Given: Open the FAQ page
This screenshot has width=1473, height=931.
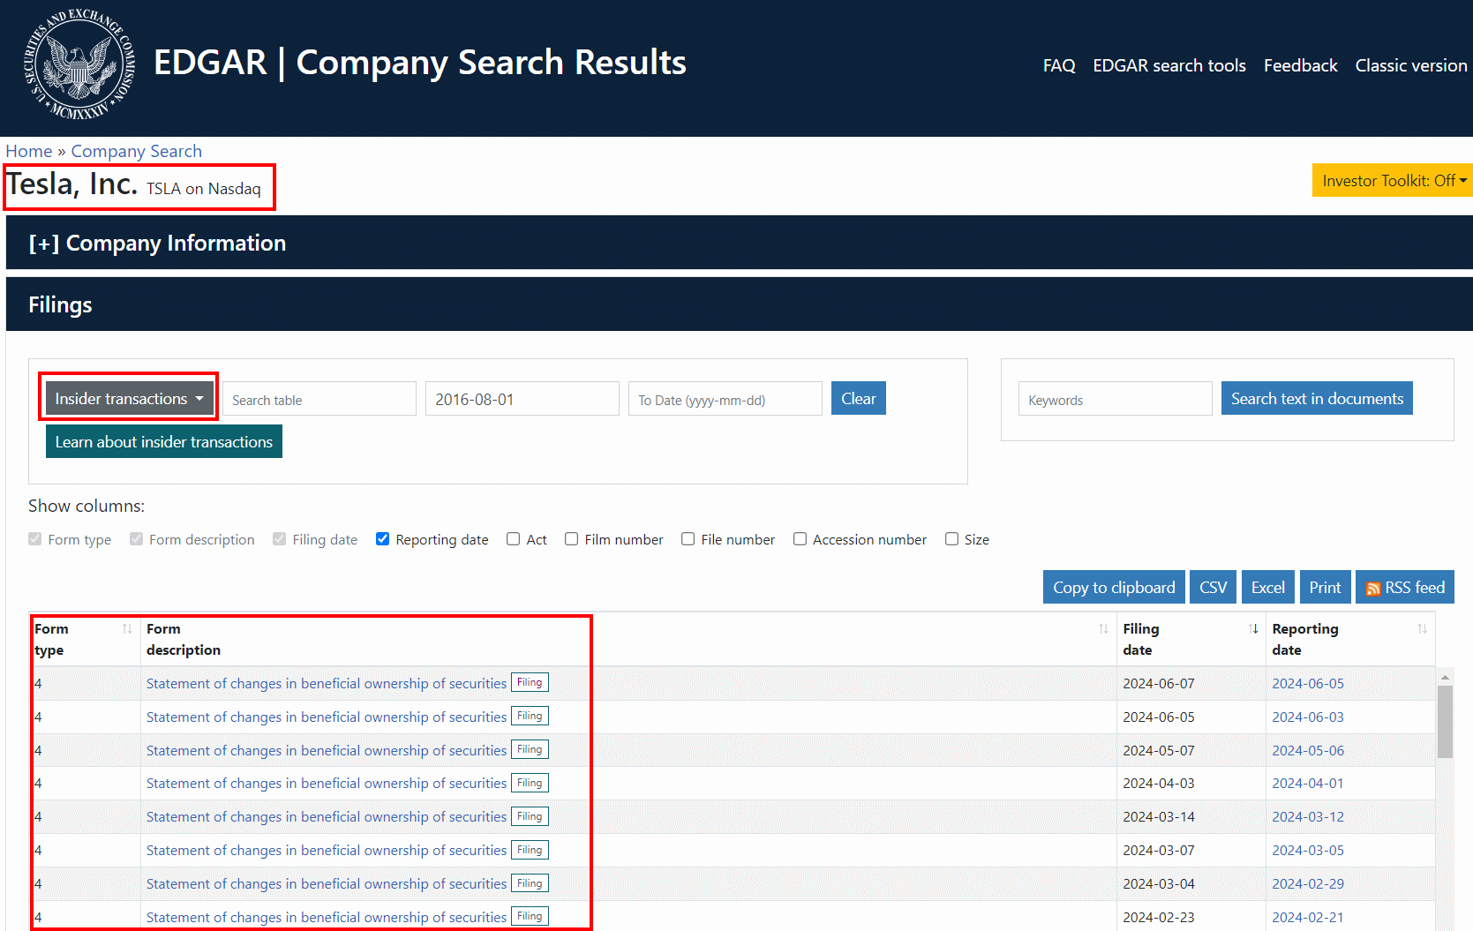Looking at the screenshot, I should 1058,65.
